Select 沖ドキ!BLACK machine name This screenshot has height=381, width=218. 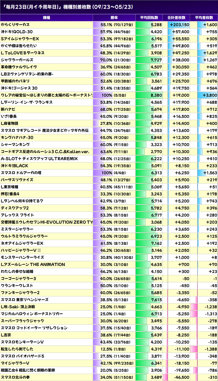tap(14, 165)
